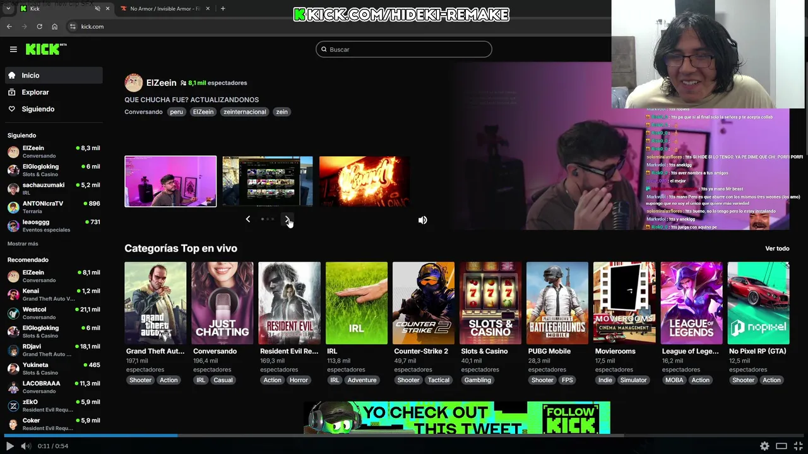Open sachauzumaki channel in sidebar
This screenshot has height=454, width=808.
pyautogui.click(x=54, y=189)
